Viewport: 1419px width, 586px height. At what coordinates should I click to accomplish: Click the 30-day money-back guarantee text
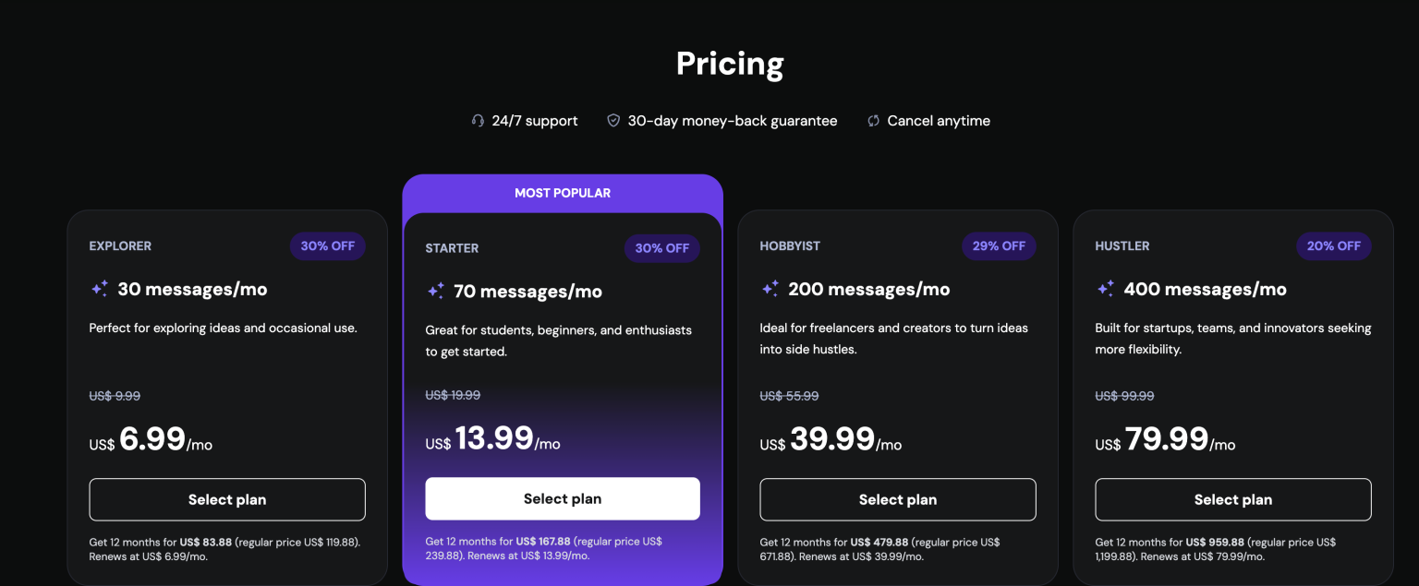732,120
